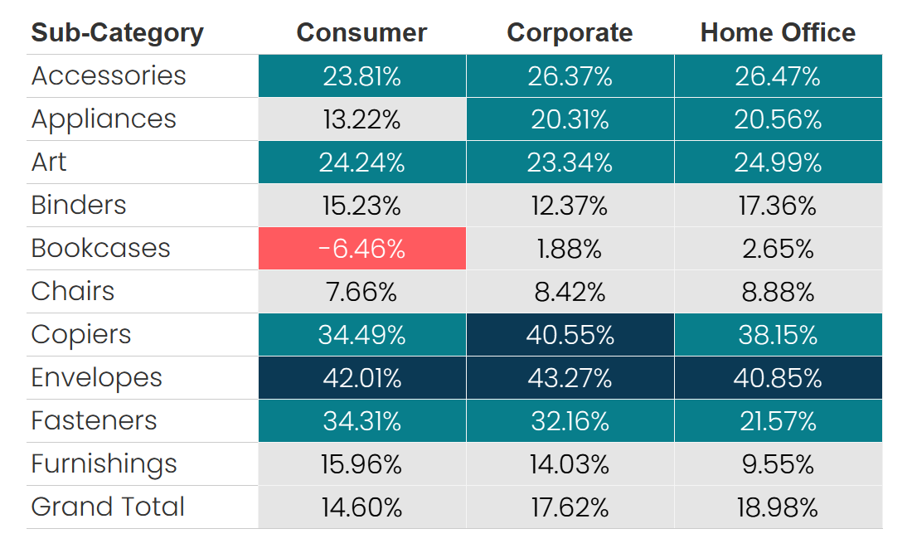This screenshot has height=553, width=912.
Task: Select the 15.96% Furnishings Consumer cell
Action: 362,464
